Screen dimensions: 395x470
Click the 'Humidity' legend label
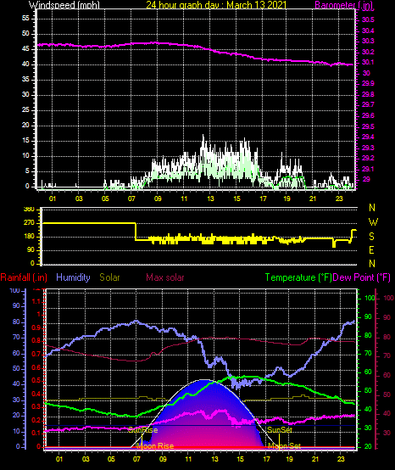(x=73, y=277)
